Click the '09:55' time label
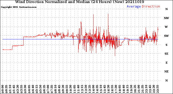 (67, 89)
